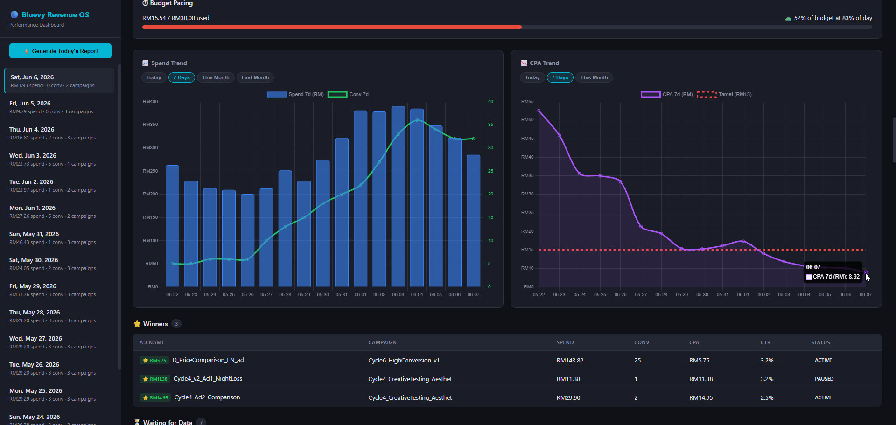
Task: Select This Month in CPA Trend
Action: click(x=594, y=77)
